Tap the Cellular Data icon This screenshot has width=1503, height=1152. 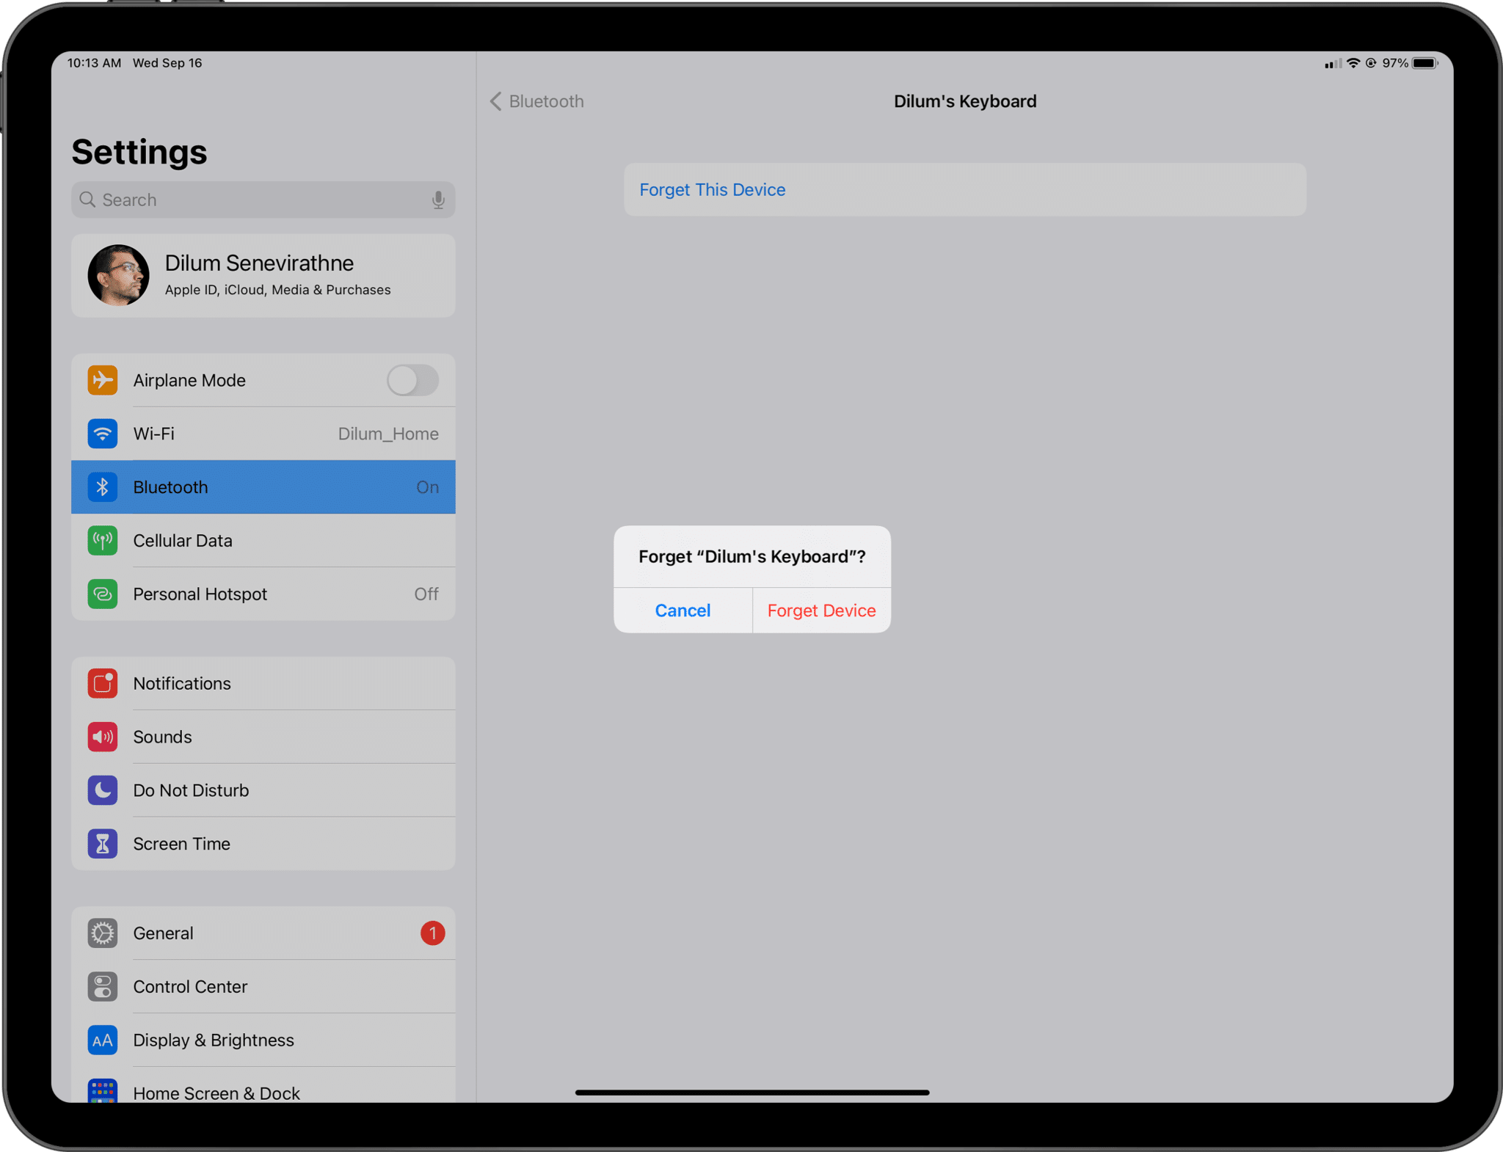pos(102,540)
